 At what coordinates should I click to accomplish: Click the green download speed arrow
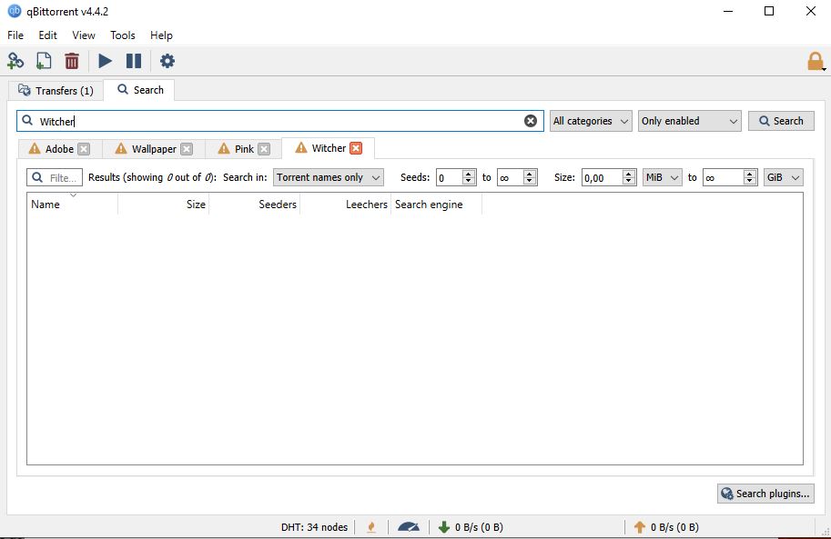pyautogui.click(x=443, y=527)
